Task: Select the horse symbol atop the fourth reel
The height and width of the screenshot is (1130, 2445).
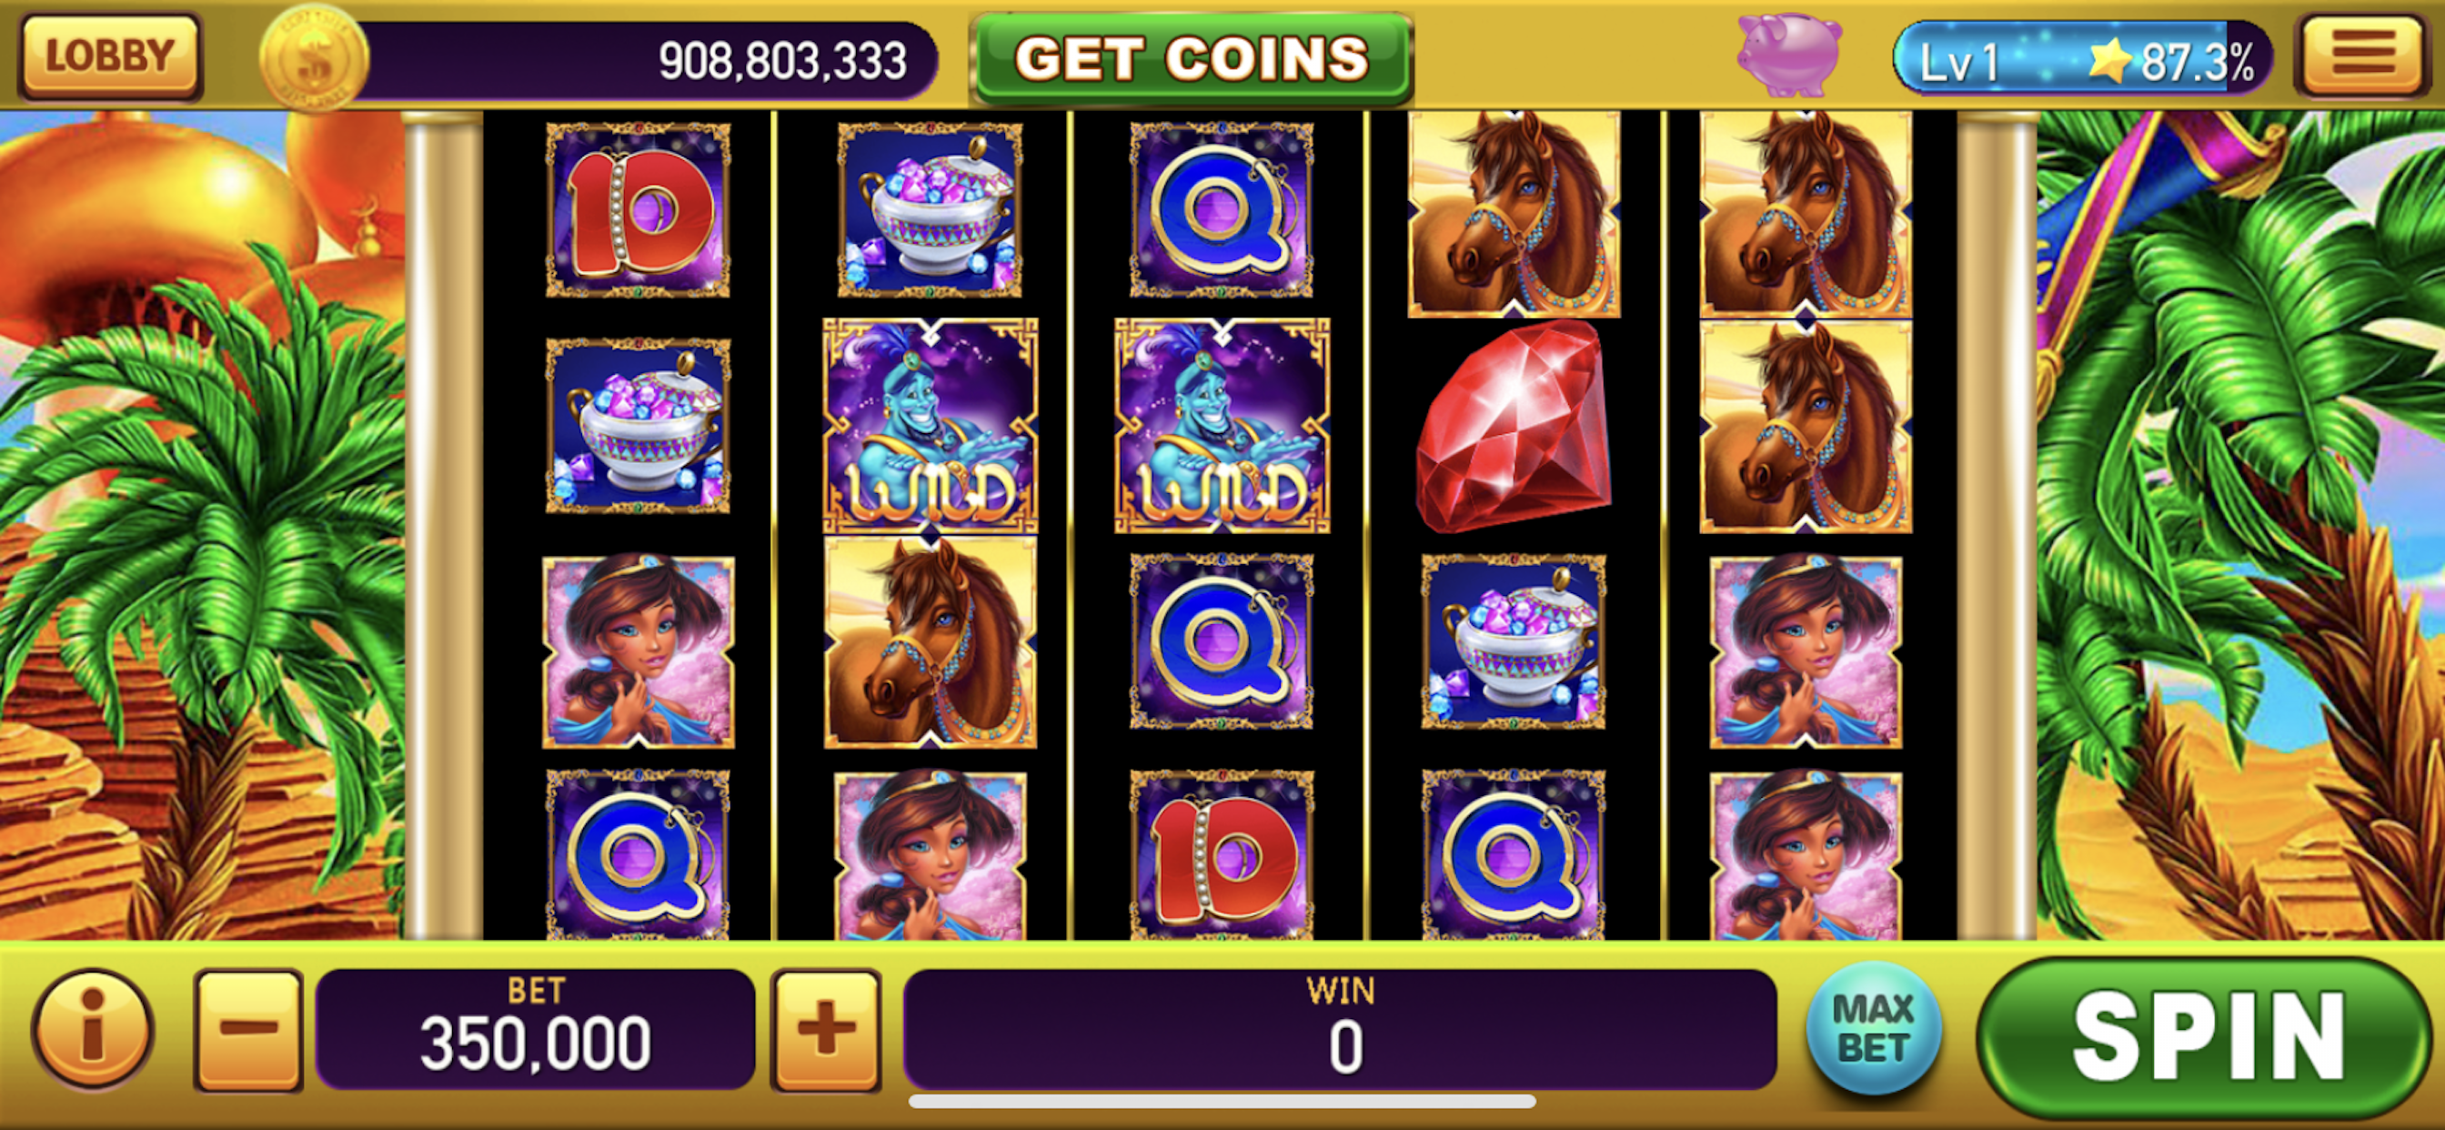Action: [1513, 214]
